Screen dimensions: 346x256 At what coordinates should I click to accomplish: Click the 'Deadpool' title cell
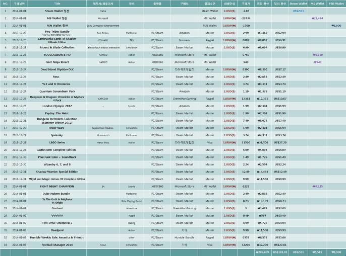click(x=57, y=230)
